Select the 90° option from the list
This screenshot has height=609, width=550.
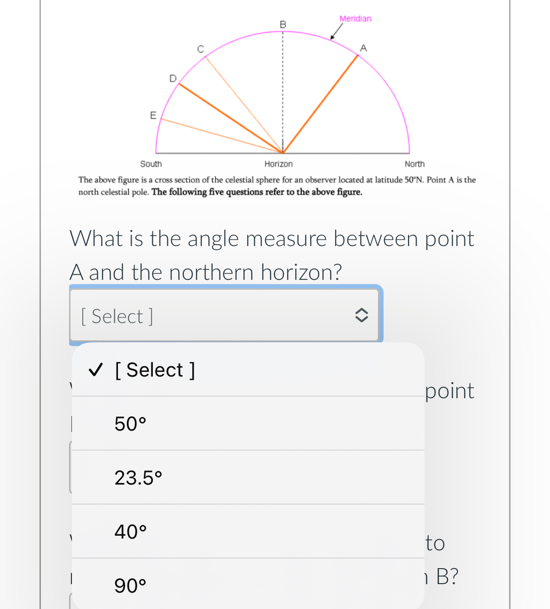tap(130, 584)
